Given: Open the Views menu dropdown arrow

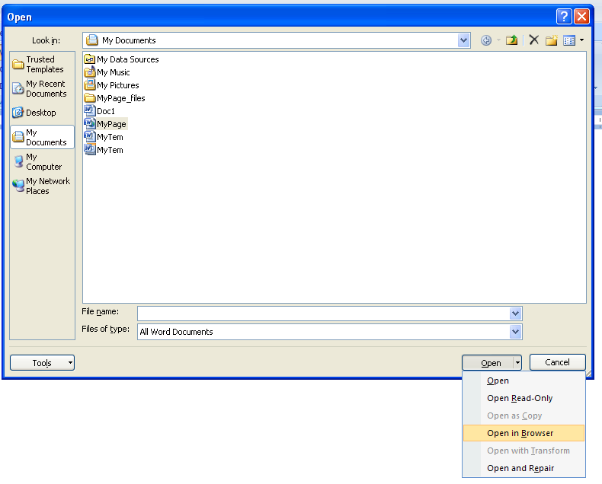Looking at the screenshot, I should [582, 40].
